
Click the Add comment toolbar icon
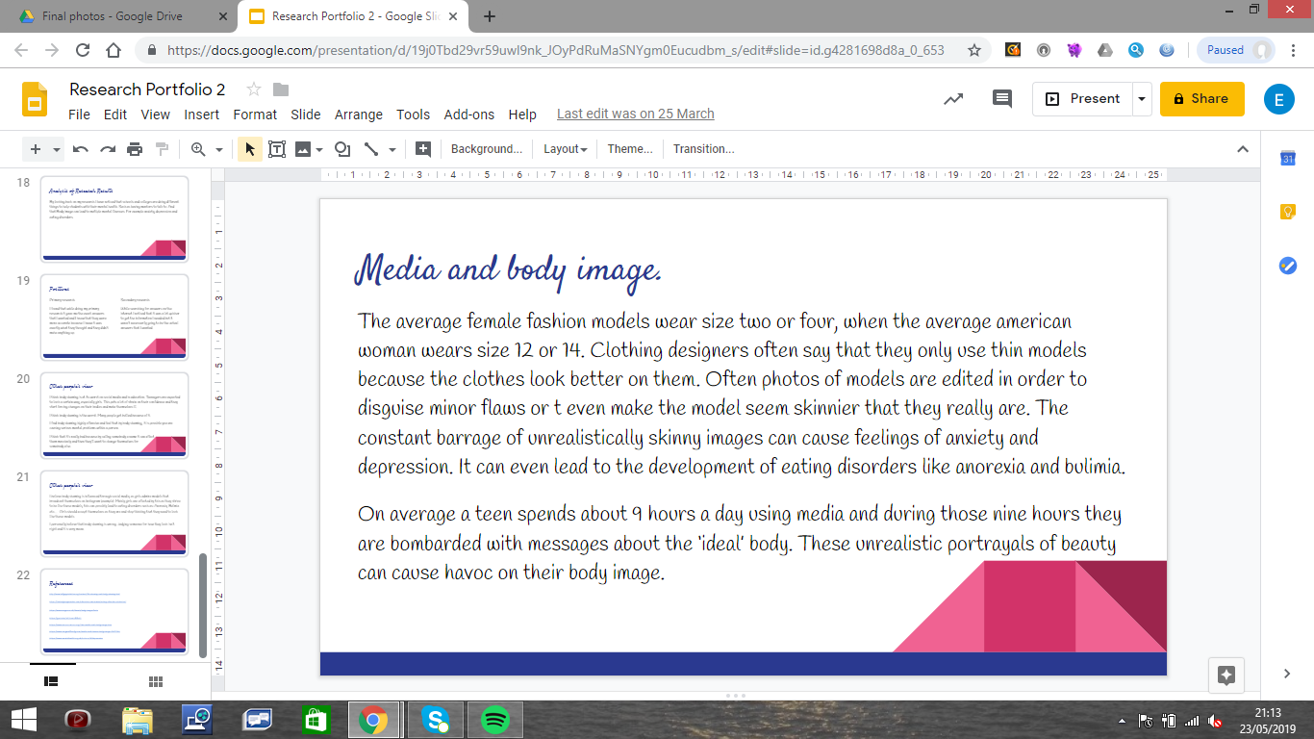pos(422,149)
